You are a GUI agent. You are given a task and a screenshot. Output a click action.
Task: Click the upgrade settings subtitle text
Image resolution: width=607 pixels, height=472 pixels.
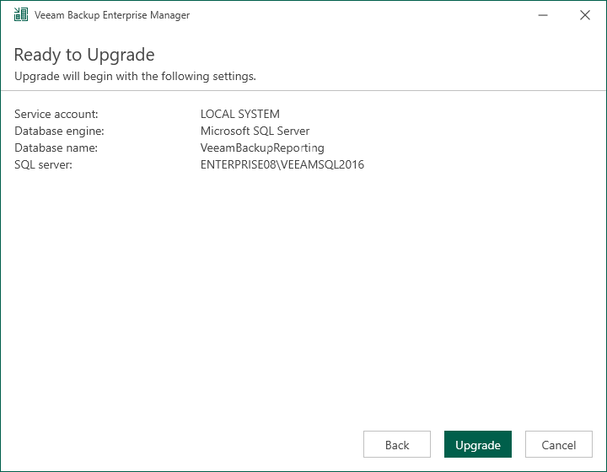[x=135, y=76]
